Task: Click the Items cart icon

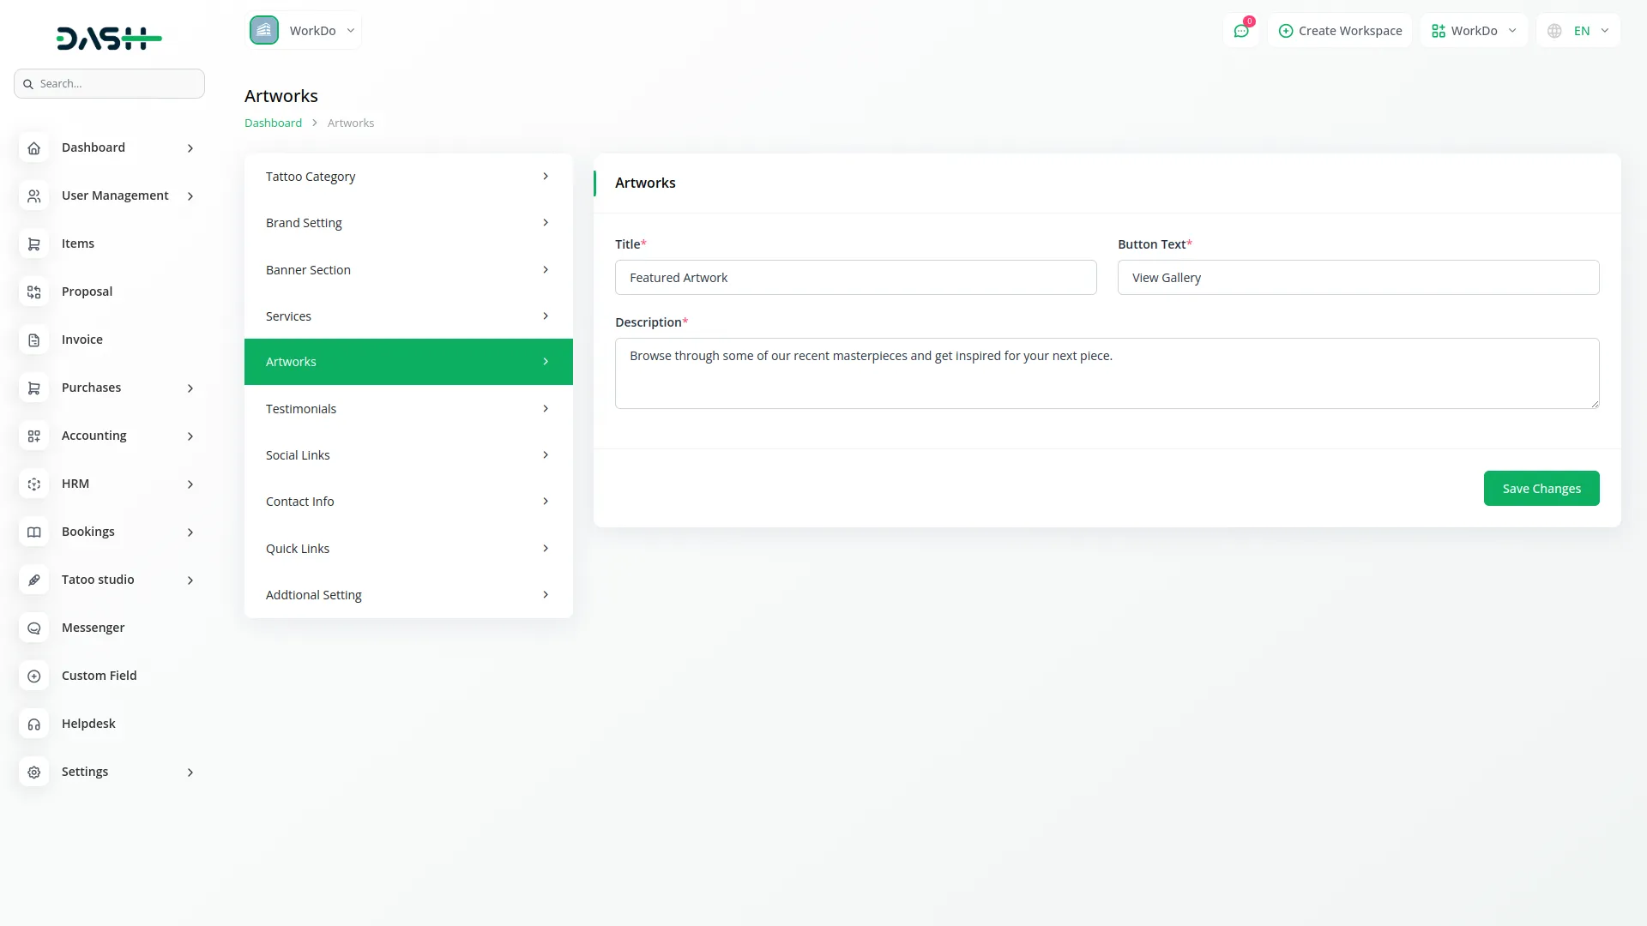Action: (x=33, y=244)
